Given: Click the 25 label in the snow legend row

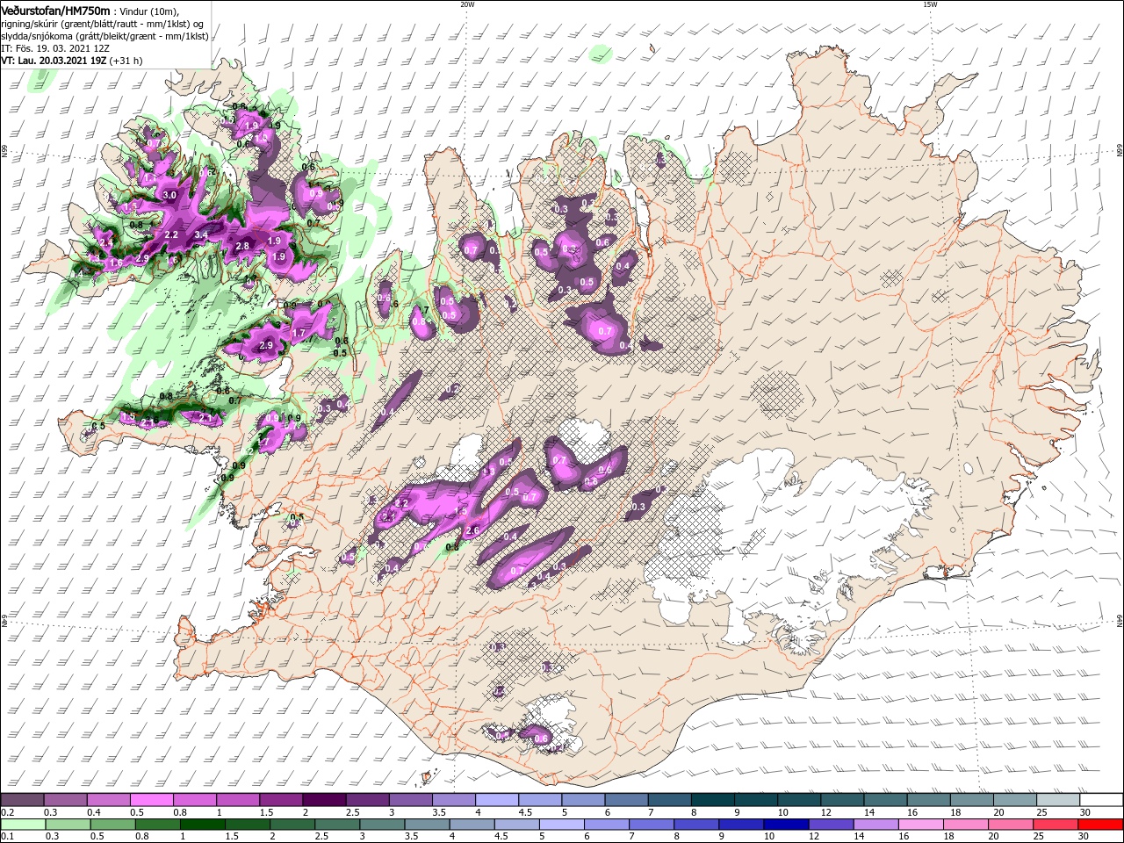Looking at the screenshot, I should (x=1044, y=812).
